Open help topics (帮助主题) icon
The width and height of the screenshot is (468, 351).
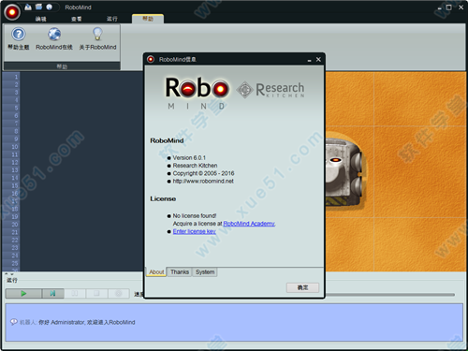(19, 34)
